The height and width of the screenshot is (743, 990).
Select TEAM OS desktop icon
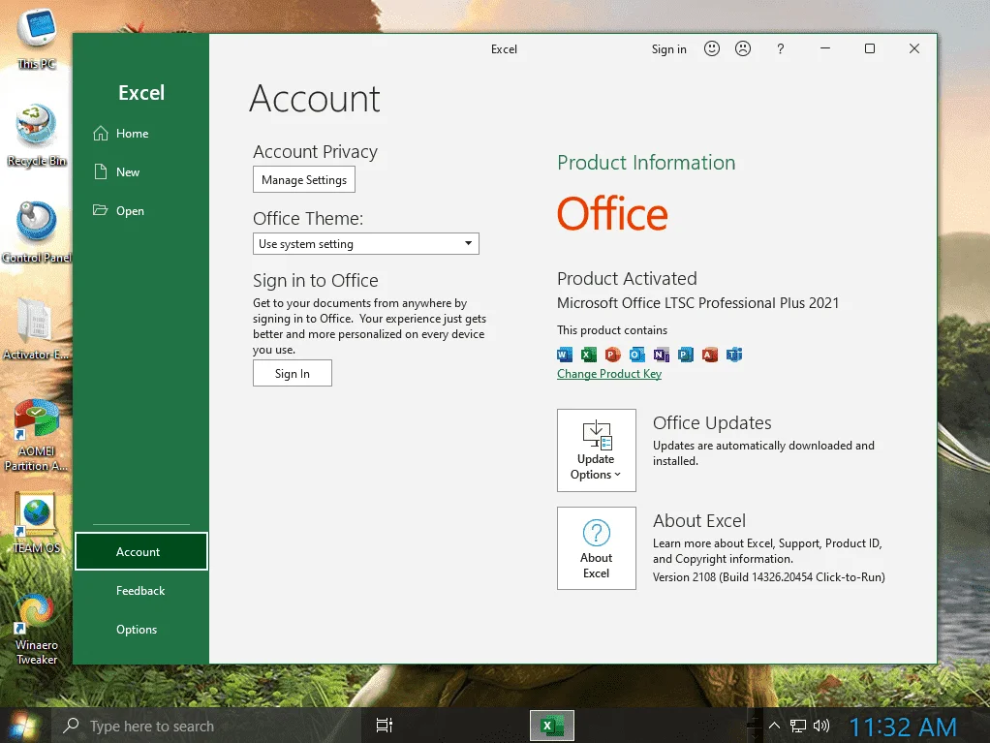[36, 523]
